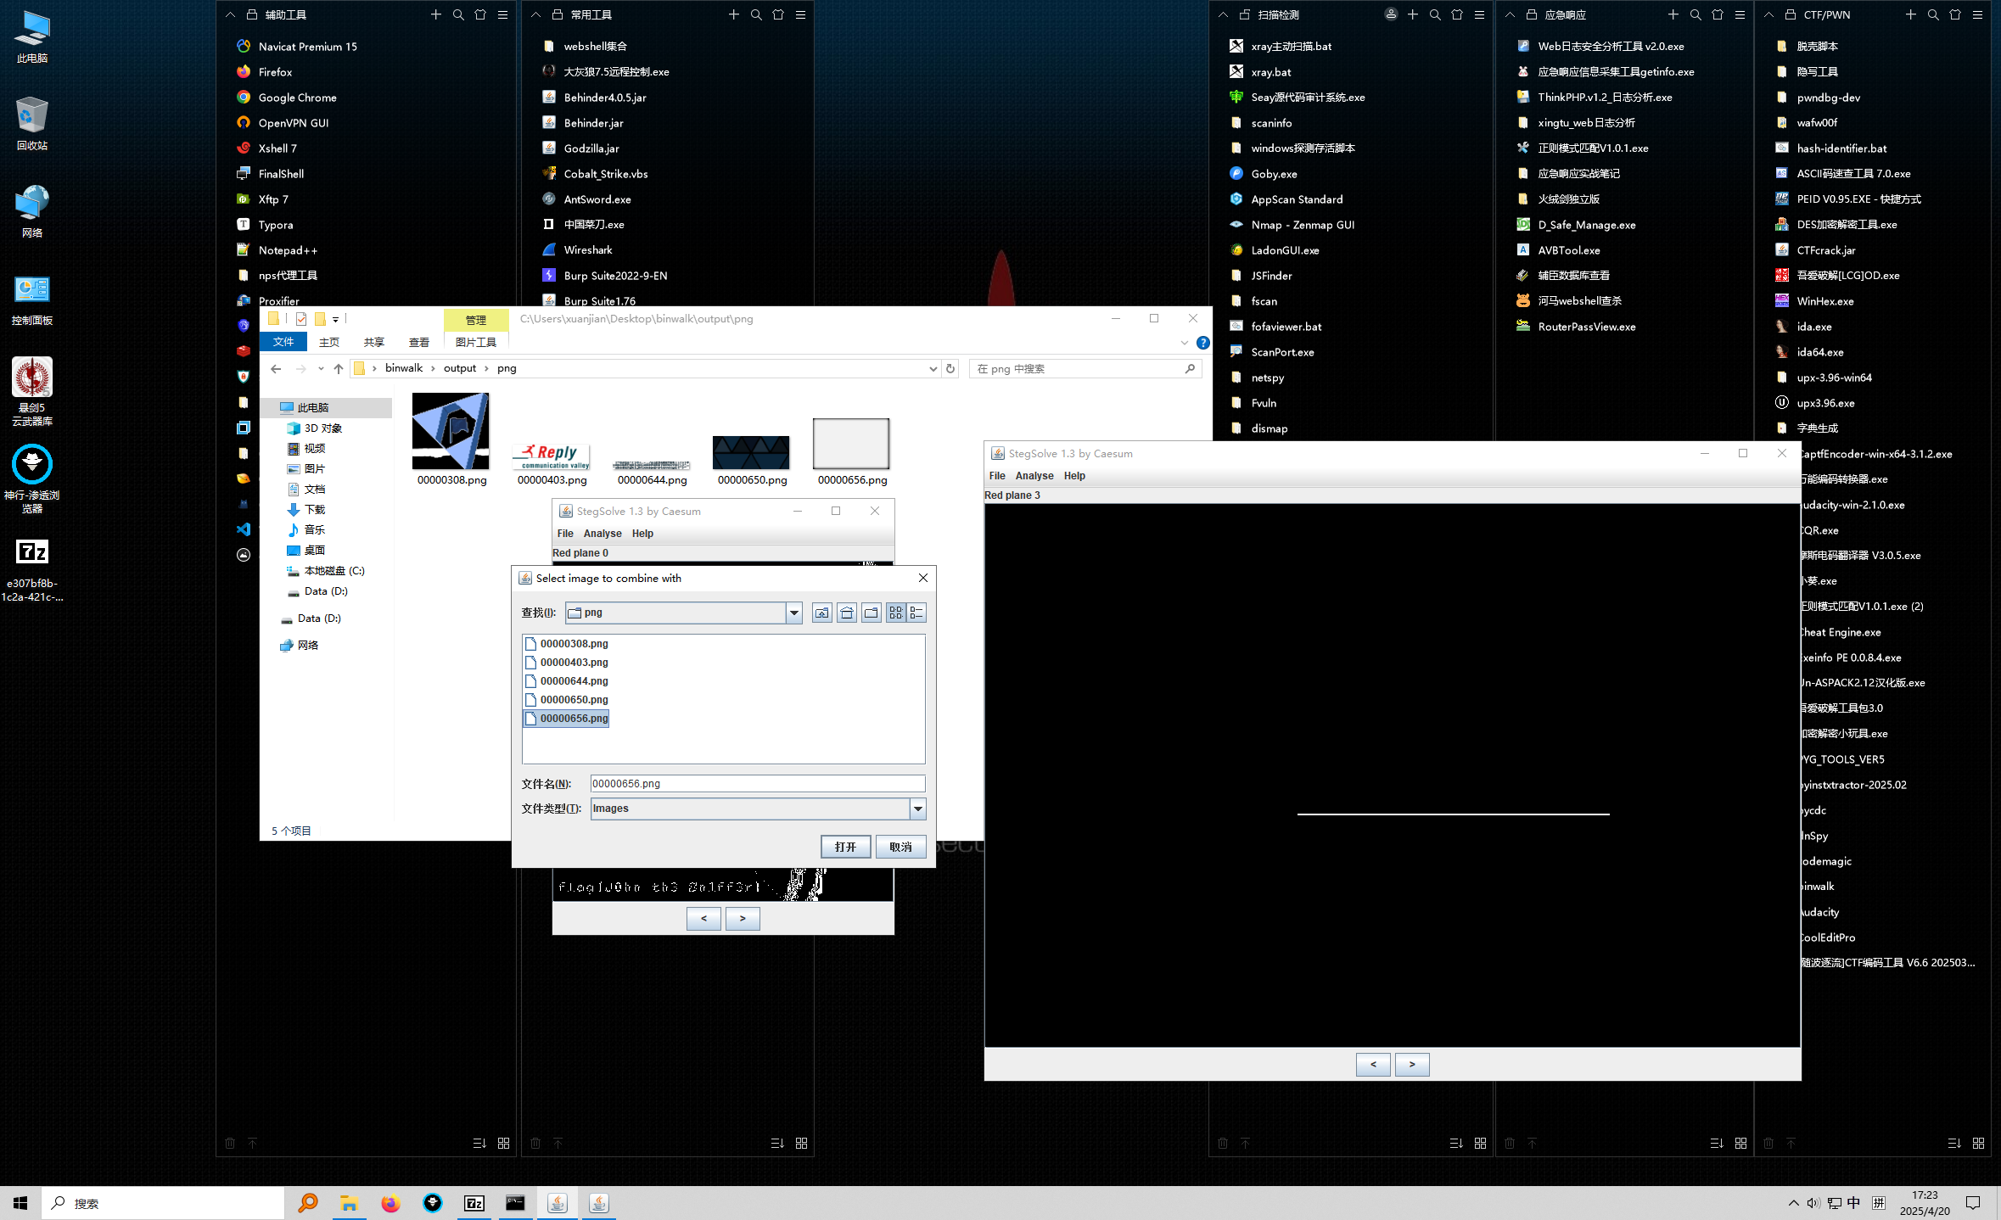Open the Analyse menu in large StegSolve

tap(1034, 476)
